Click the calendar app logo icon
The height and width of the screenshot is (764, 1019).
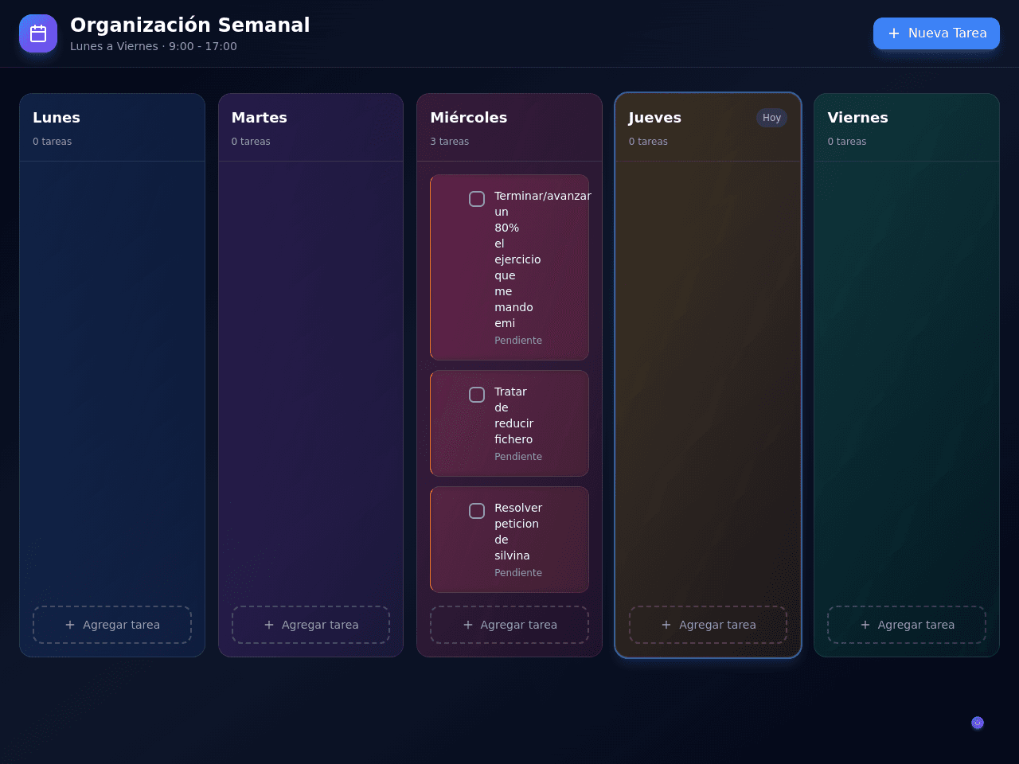pyautogui.click(x=38, y=33)
